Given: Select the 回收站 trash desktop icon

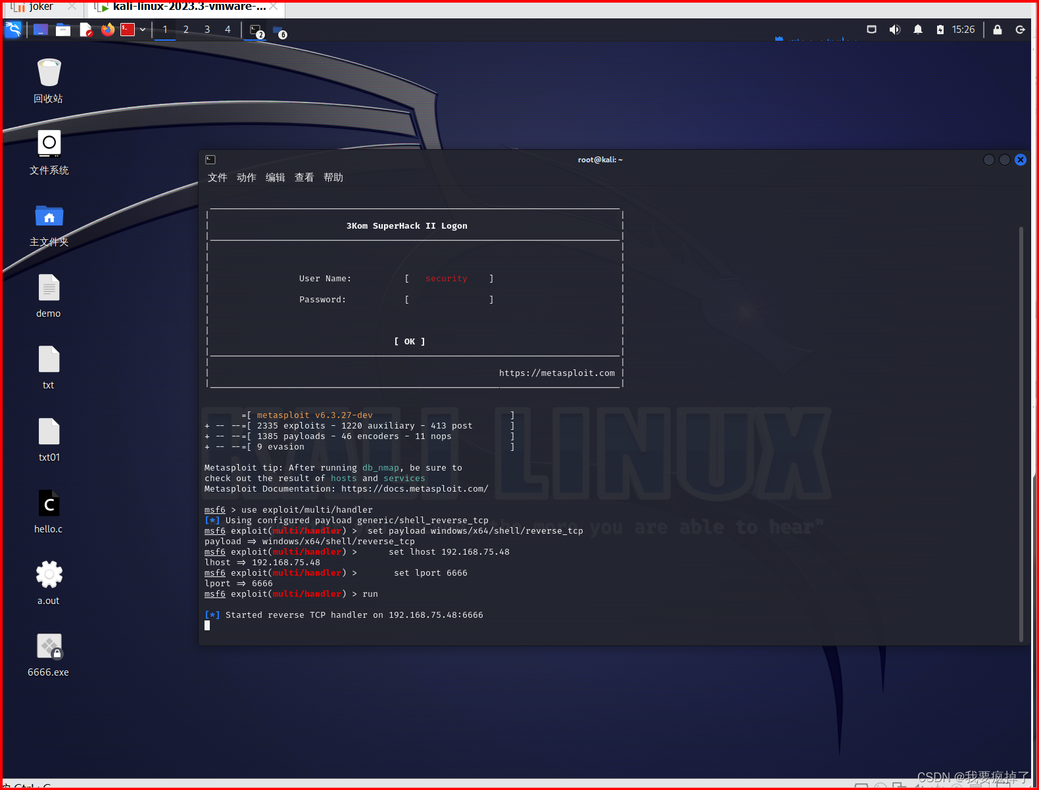Looking at the screenshot, I should (49, 81).
